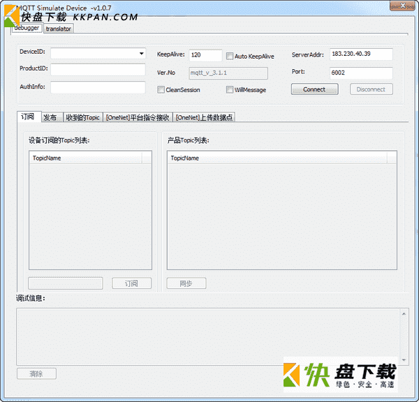Select the 发布 tab
This screenshot has width=419, height=402.
click(52, 117)
